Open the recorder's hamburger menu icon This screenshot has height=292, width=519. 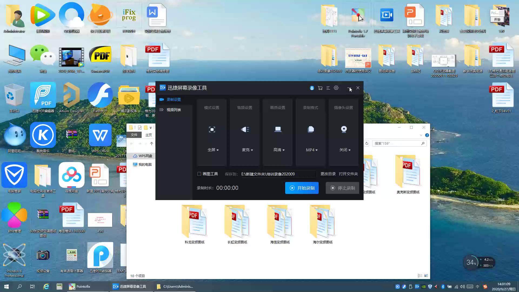328,88
